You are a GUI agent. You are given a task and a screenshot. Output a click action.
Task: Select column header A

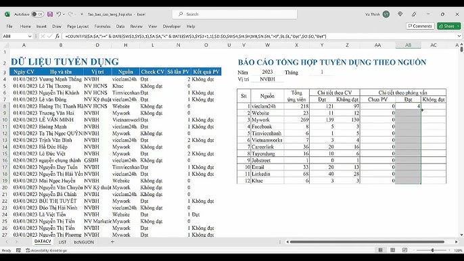pyautogui.click(x=24, y=45)
